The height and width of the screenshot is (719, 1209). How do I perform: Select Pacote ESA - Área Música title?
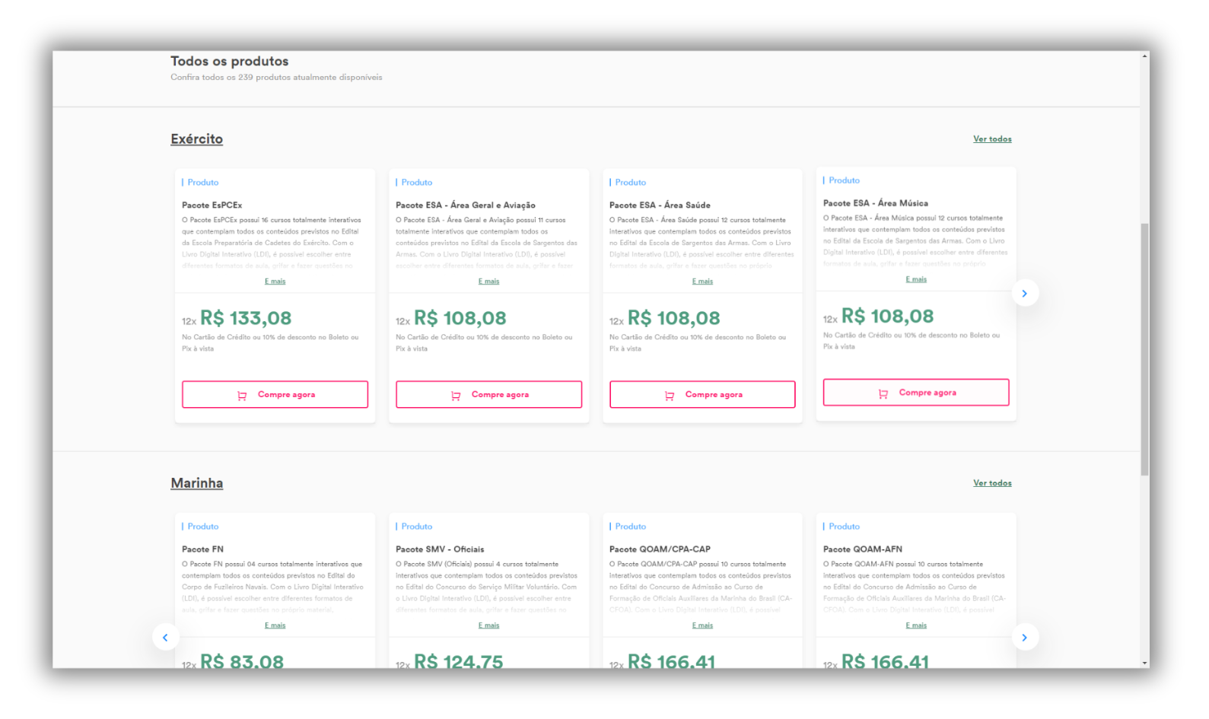876,203
